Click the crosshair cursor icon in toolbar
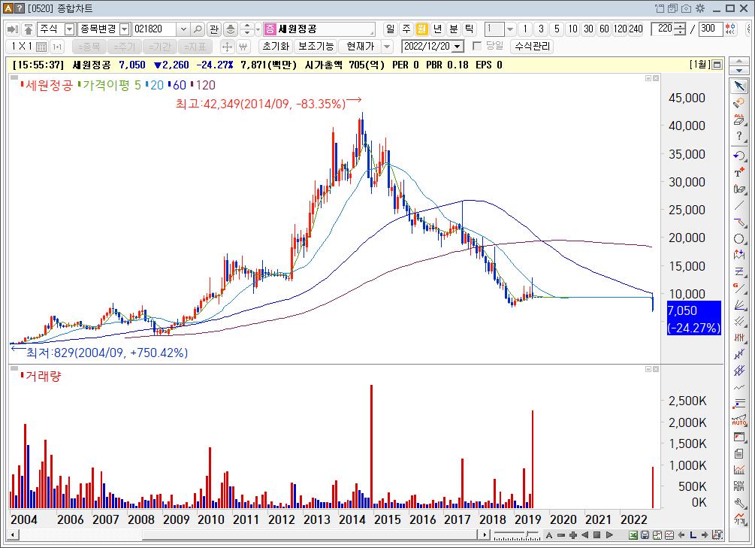 (227, 47)
